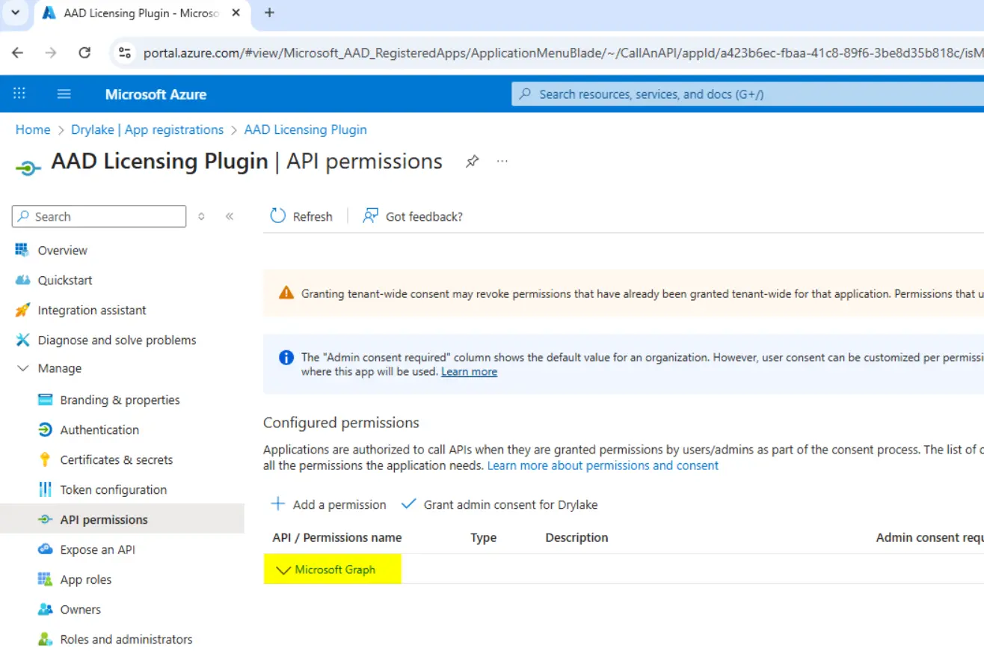Click the apps grid waffle icon
984x657 pixels.
[19, 94]
